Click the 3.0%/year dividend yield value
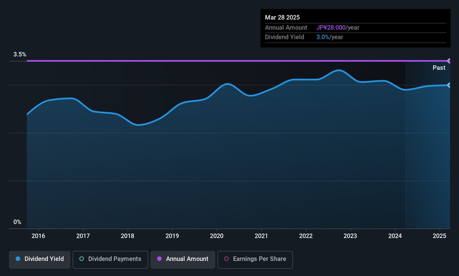 (x=330, y=37)
